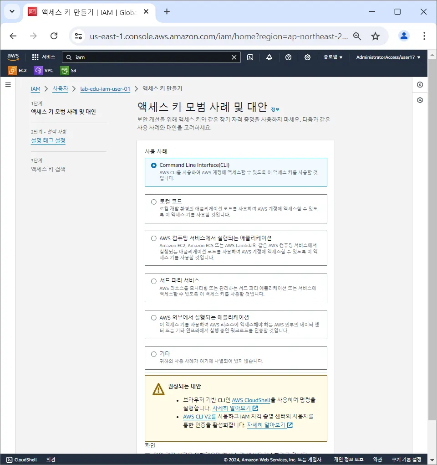Open the S3 shortcut icon
The width and height of the screenshot is (437, 465).
(65, 71)
